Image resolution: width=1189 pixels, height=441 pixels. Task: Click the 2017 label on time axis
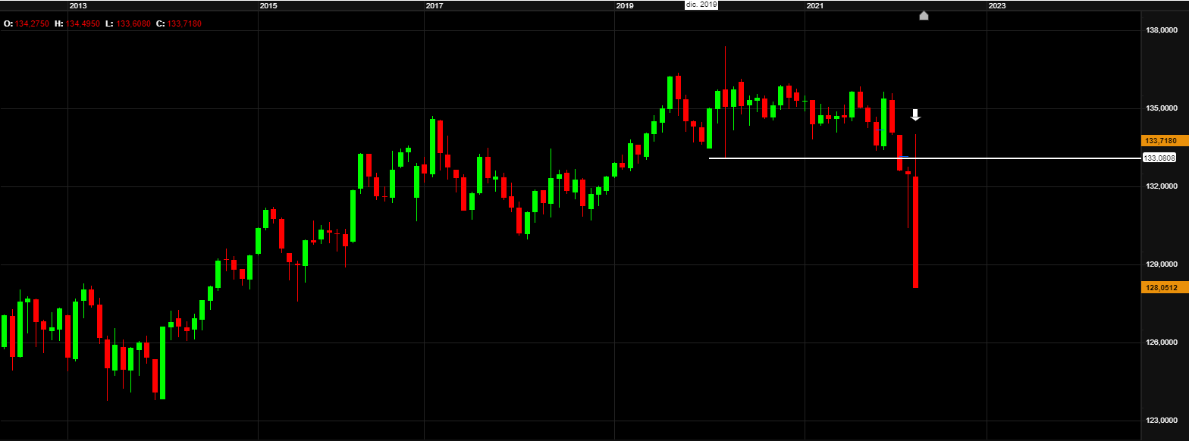coord(435,5)
